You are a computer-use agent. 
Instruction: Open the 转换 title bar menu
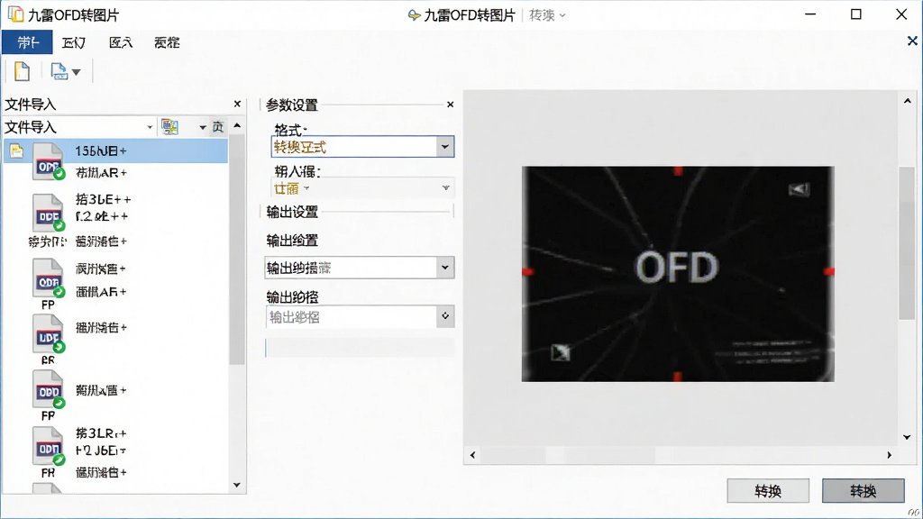coord(547,15)
